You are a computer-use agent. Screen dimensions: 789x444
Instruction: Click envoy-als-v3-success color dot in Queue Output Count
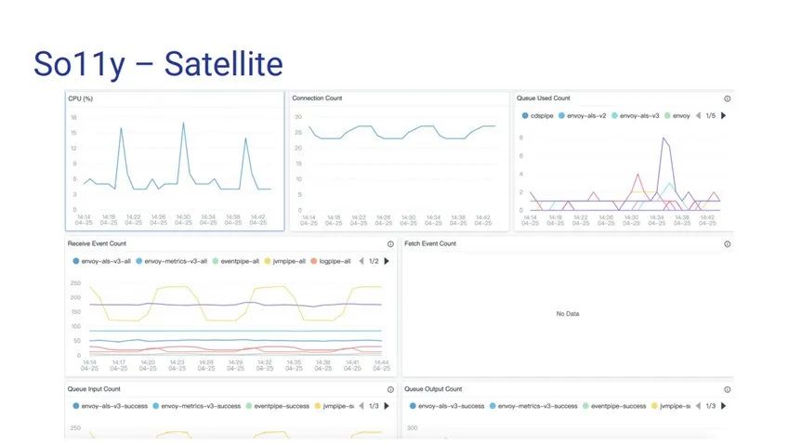413,406
